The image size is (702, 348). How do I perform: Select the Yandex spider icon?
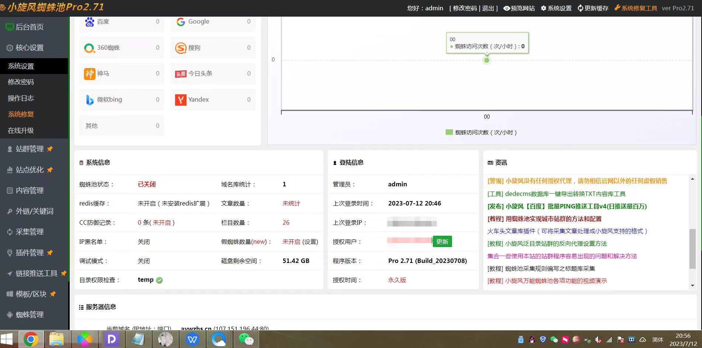click(x=181, y=100)
